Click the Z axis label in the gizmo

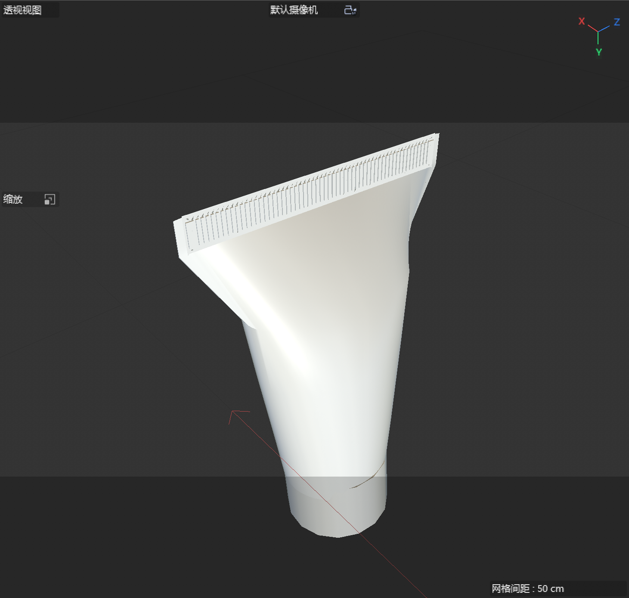coord(617,22)
